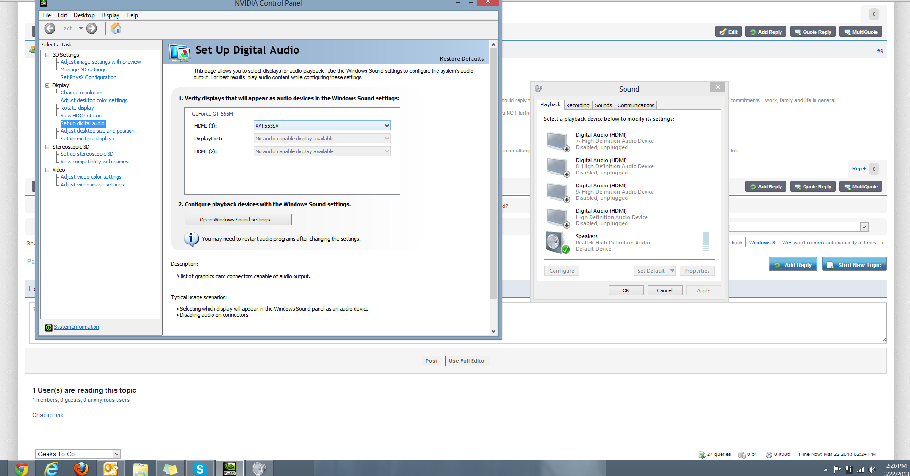Open the Back history dropdown arrow
The image size is (910, 476).
click(x=81, y=28)
